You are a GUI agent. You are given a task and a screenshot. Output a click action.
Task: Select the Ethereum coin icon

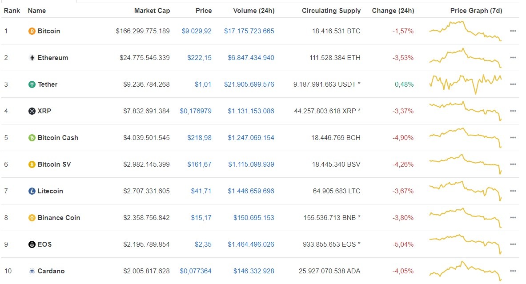31,58
